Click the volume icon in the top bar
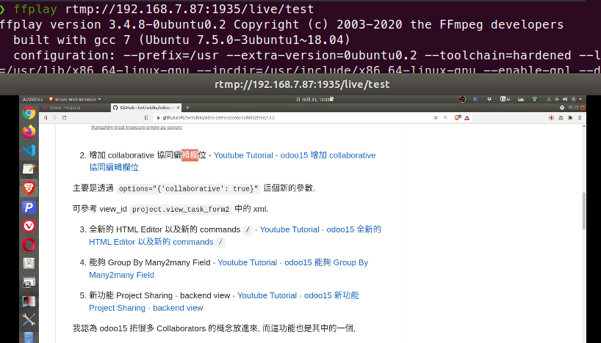 pos(564,99)
